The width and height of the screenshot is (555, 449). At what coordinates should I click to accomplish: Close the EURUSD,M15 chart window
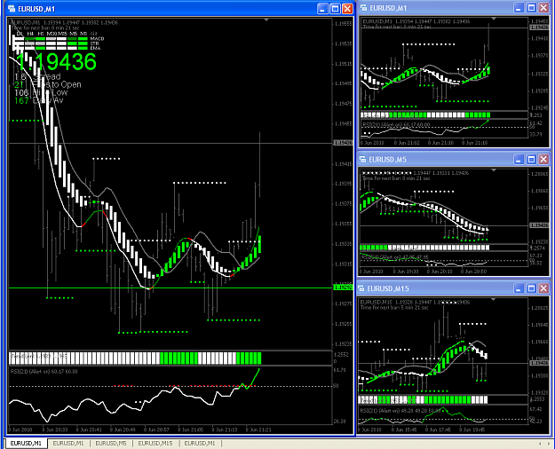pos(543,288)
